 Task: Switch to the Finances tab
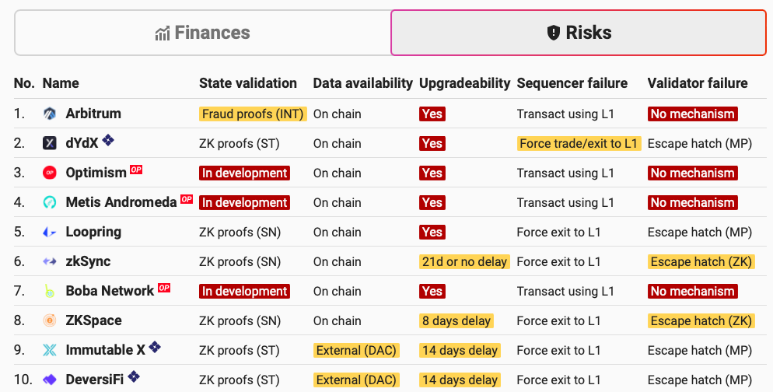tap(202, 33)
